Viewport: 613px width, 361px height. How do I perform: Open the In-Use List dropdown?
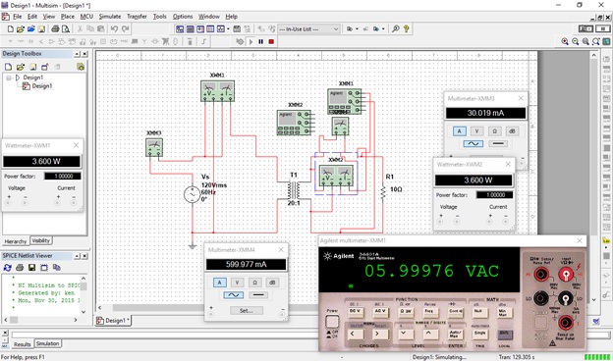click(308, 29)
